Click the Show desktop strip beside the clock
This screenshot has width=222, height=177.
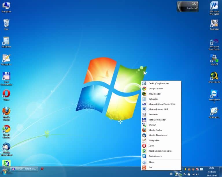coord(221,172)
